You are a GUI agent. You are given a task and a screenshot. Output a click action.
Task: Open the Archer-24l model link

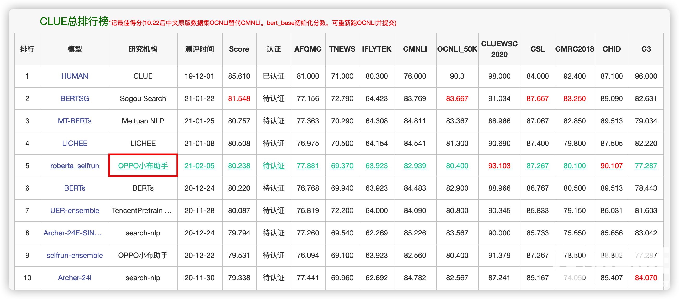tap(75, 278)
